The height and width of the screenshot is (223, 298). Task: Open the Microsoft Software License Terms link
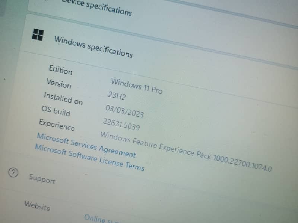point(90,158)
